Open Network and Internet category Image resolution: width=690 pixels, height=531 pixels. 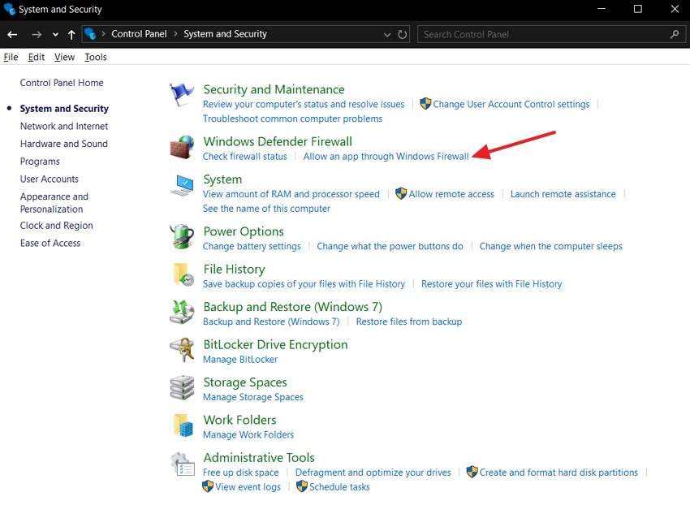[64, 127]
